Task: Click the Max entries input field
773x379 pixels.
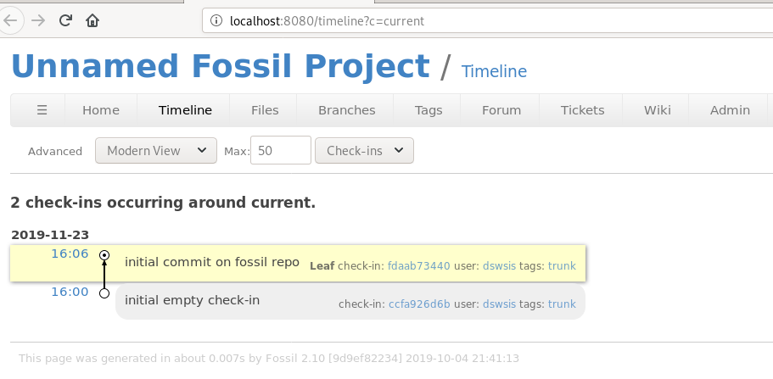Action: click(280, 151)
